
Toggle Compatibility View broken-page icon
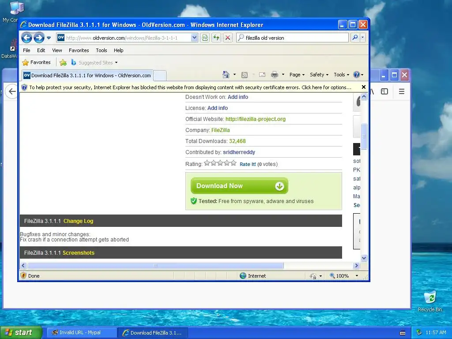[x=205, y=38]
